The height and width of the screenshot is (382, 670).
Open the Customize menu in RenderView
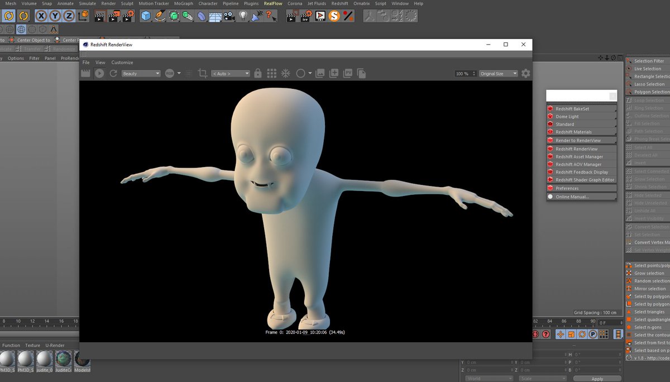[x=122, y=62]
